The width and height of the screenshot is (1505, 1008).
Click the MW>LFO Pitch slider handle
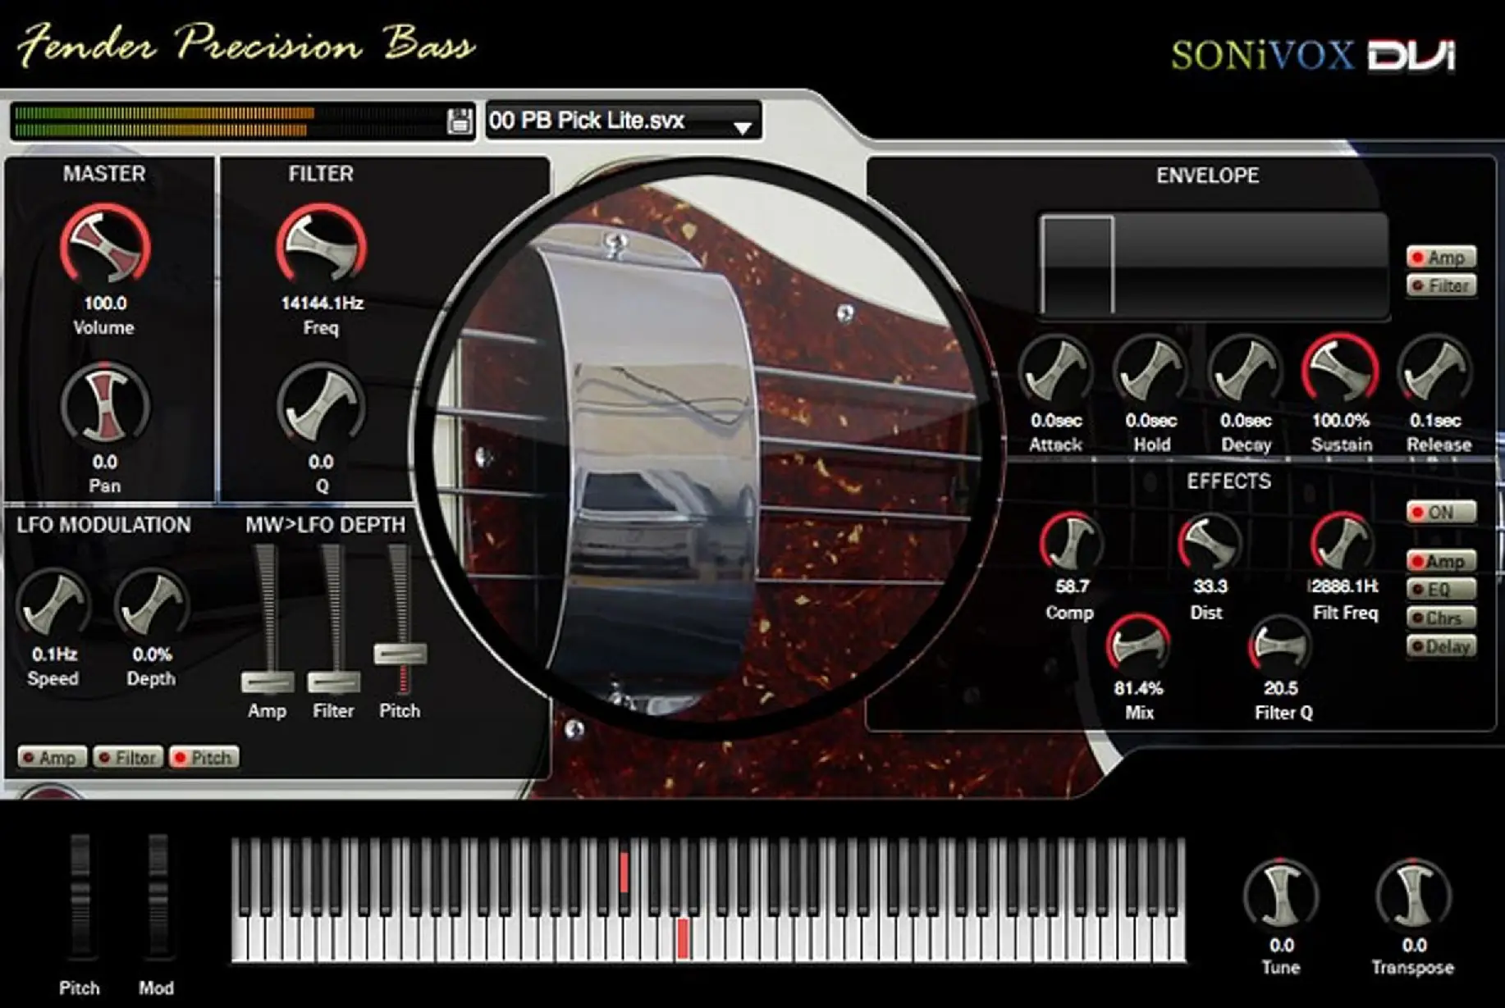coord(400,654)
